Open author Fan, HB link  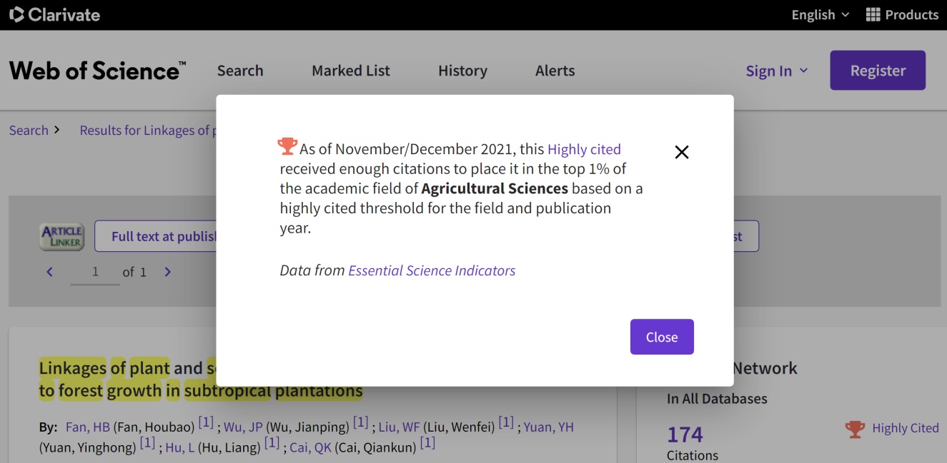point(87,427)
